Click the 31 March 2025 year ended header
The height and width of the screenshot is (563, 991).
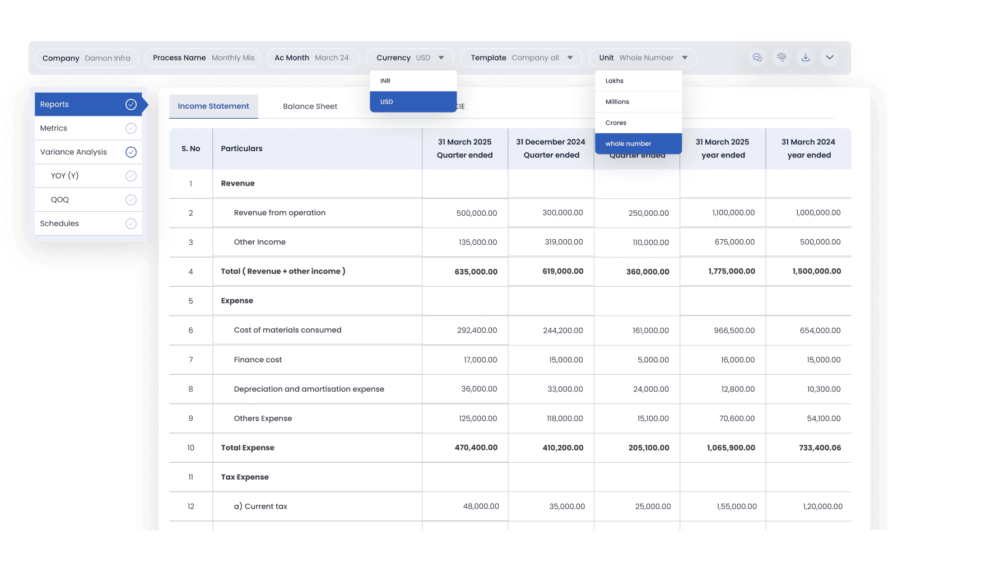pos(723,148)
